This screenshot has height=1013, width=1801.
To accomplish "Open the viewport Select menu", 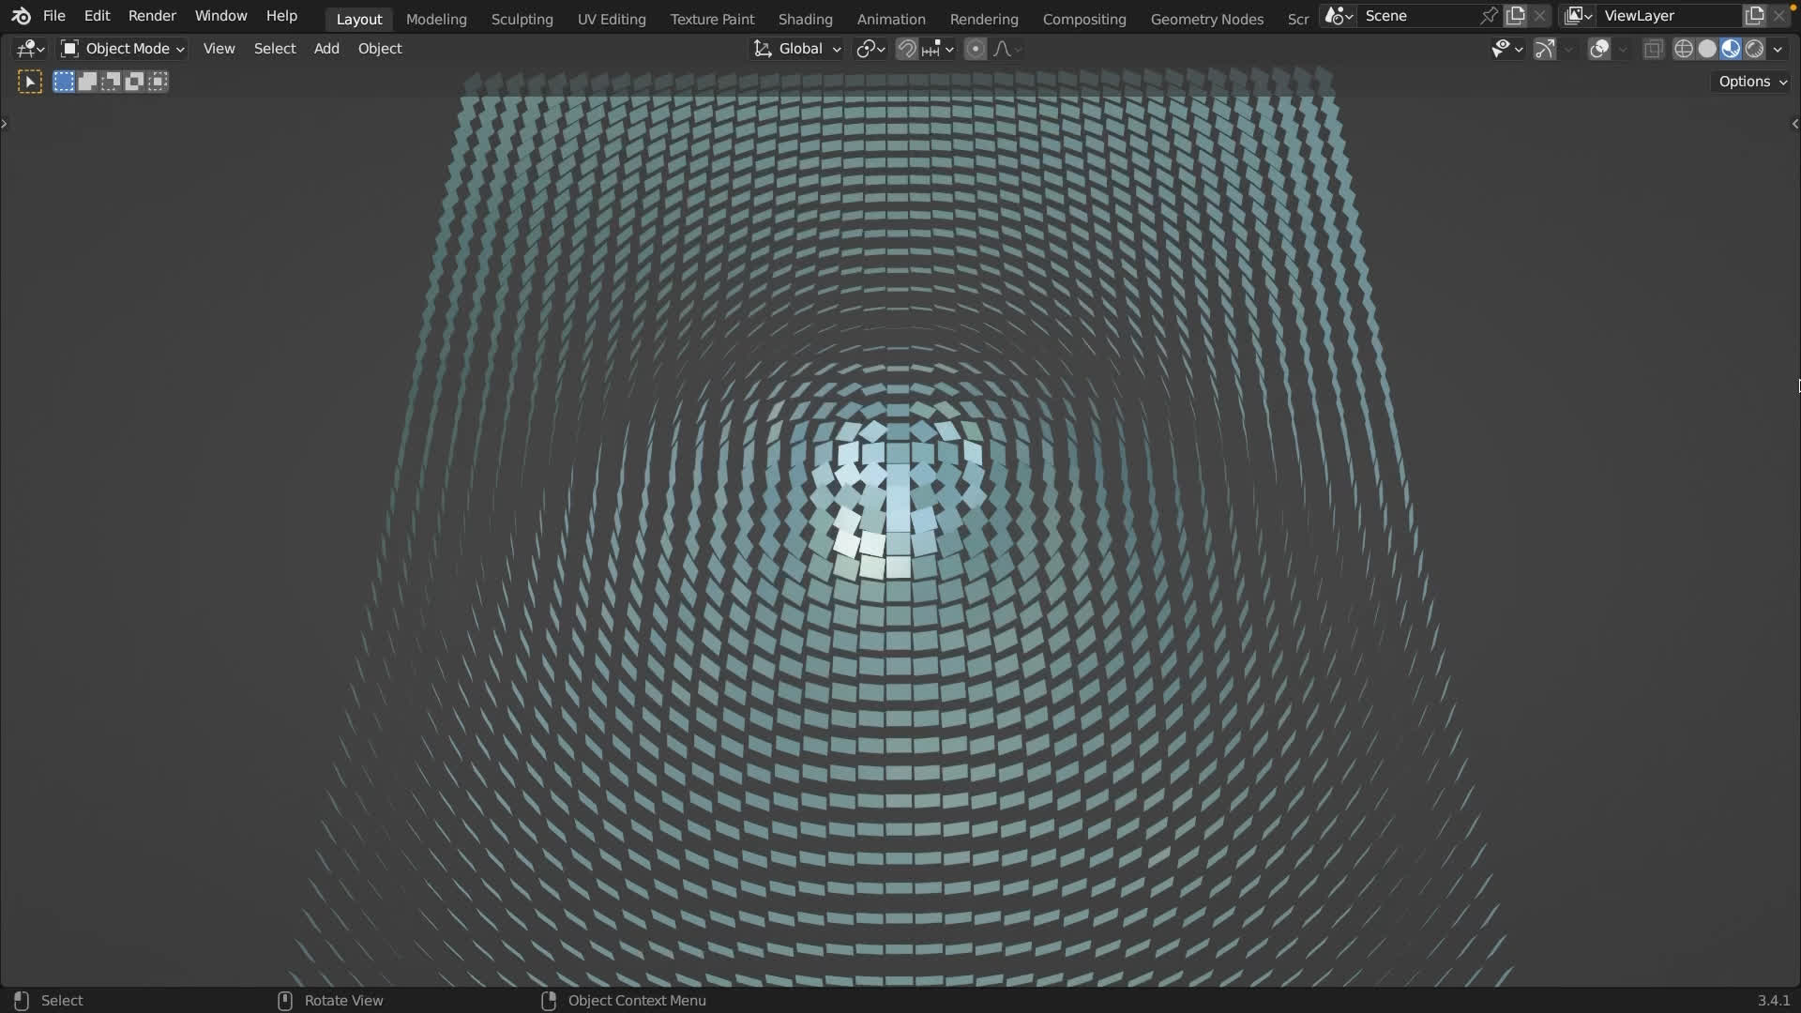I will 275,49.
